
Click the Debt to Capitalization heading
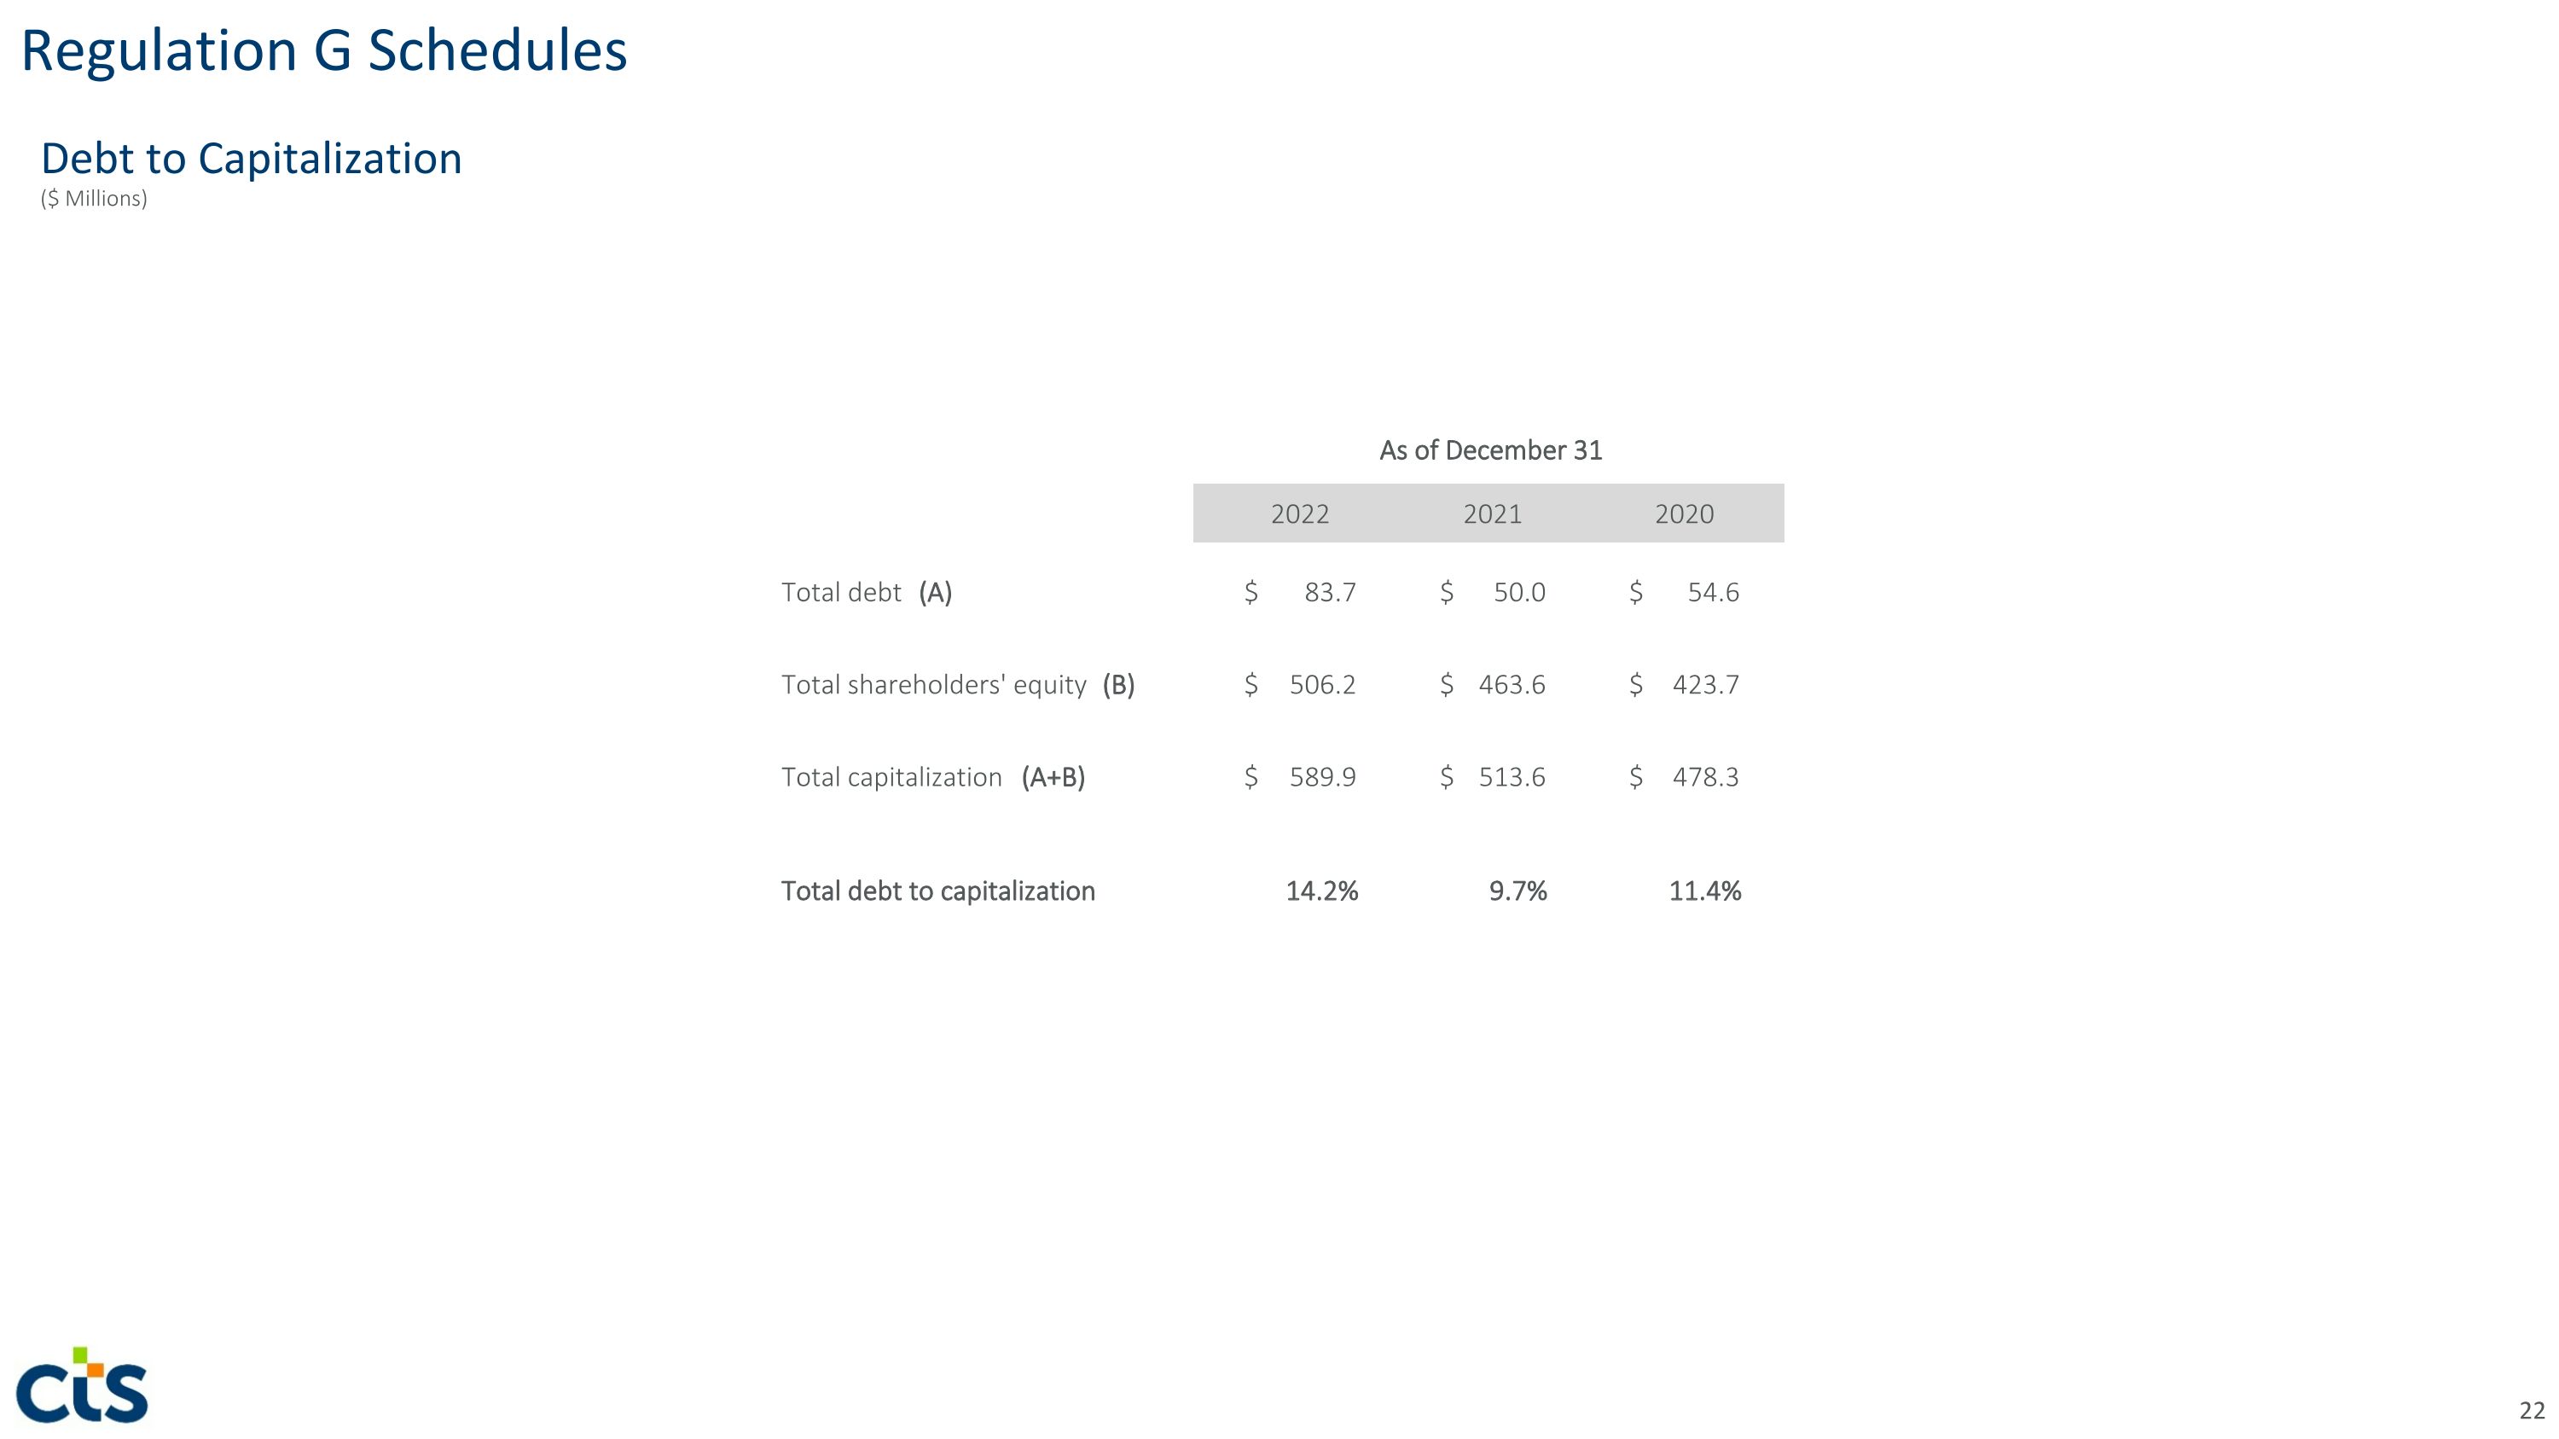click(252, 159)
